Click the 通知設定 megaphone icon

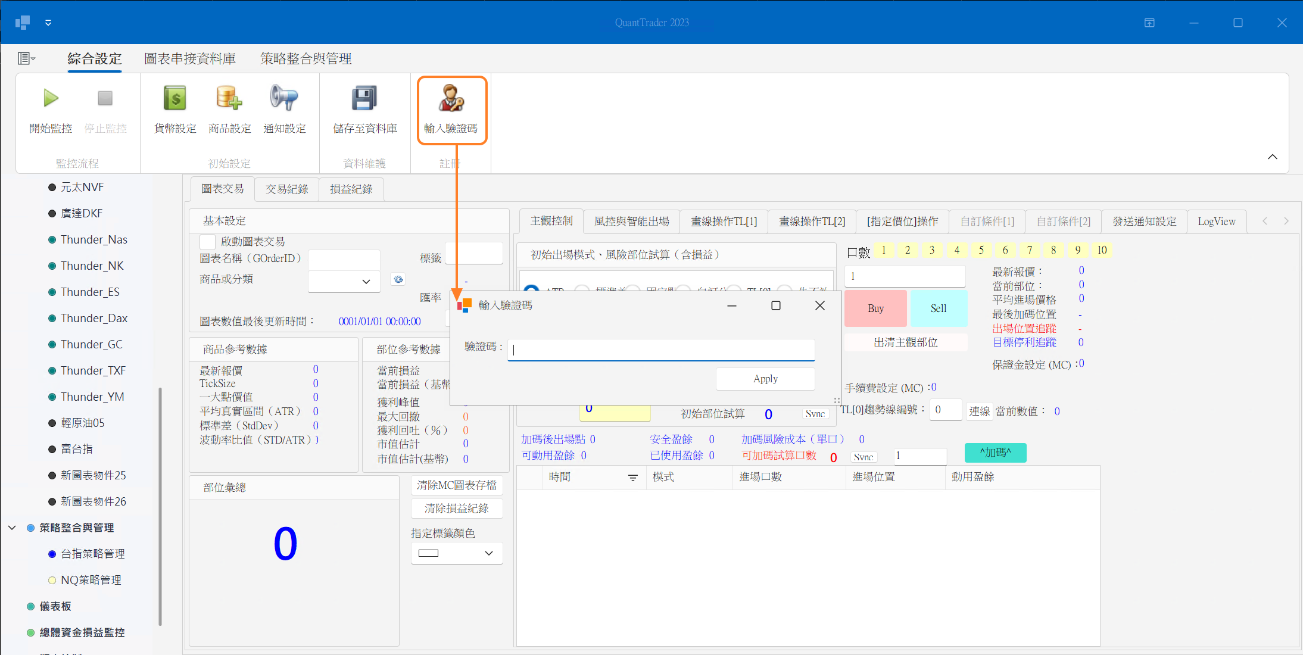(284, 98)
